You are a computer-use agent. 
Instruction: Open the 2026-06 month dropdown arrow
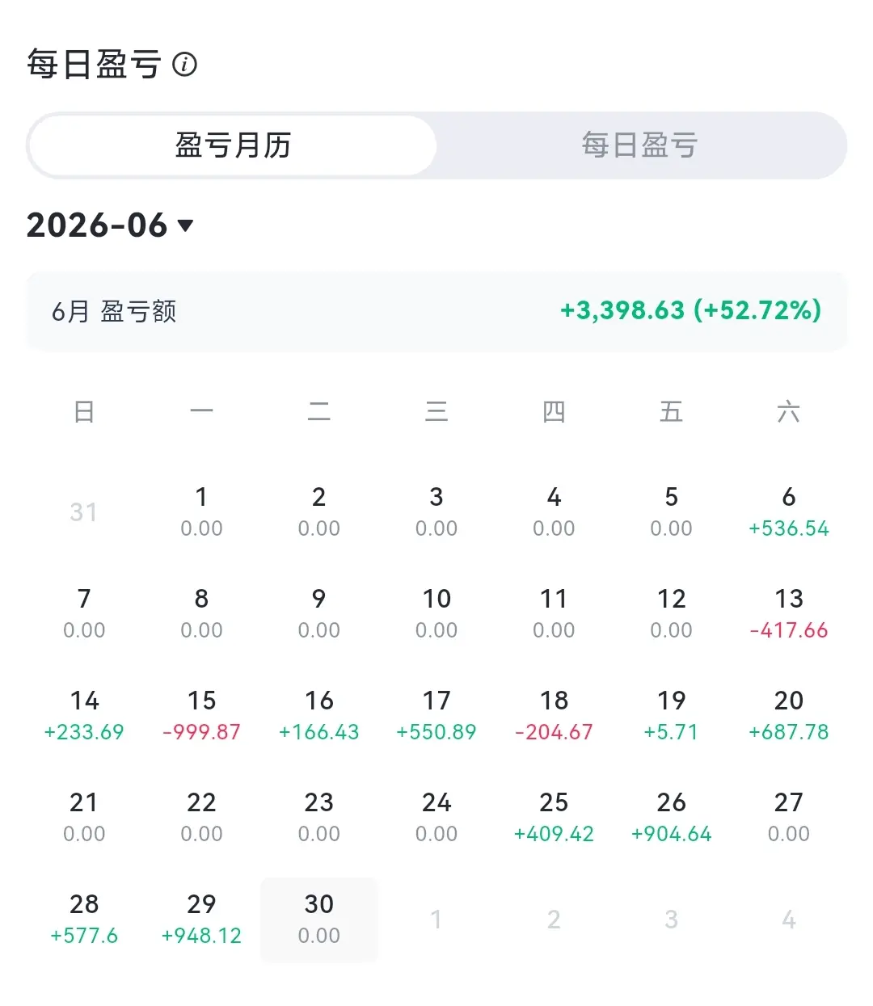[185, 225]
